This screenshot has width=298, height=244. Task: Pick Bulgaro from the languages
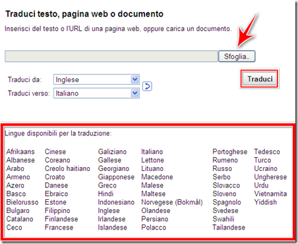pos(18,210)
